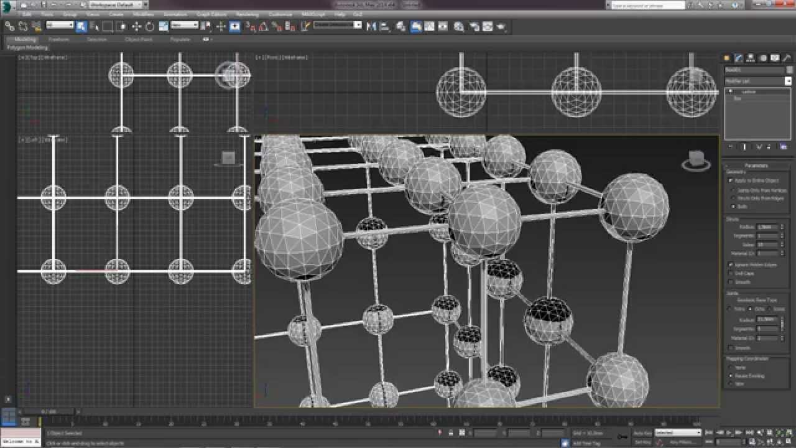
Task: Toggle Apply to Entire Object checkbox
Action: (x=731, y=180)
